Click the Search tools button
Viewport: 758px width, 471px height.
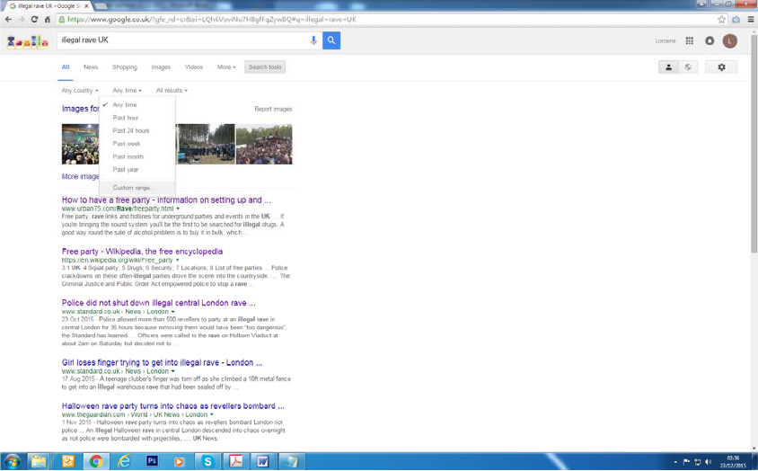(265, 67)
